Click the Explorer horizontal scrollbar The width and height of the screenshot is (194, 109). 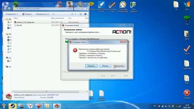(46, 91)
